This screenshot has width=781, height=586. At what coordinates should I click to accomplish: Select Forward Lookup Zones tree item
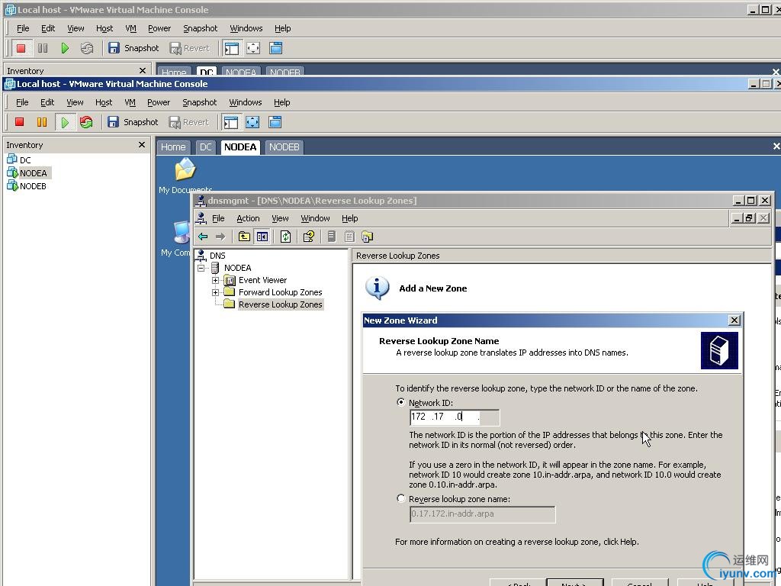[x=281, y=292]
